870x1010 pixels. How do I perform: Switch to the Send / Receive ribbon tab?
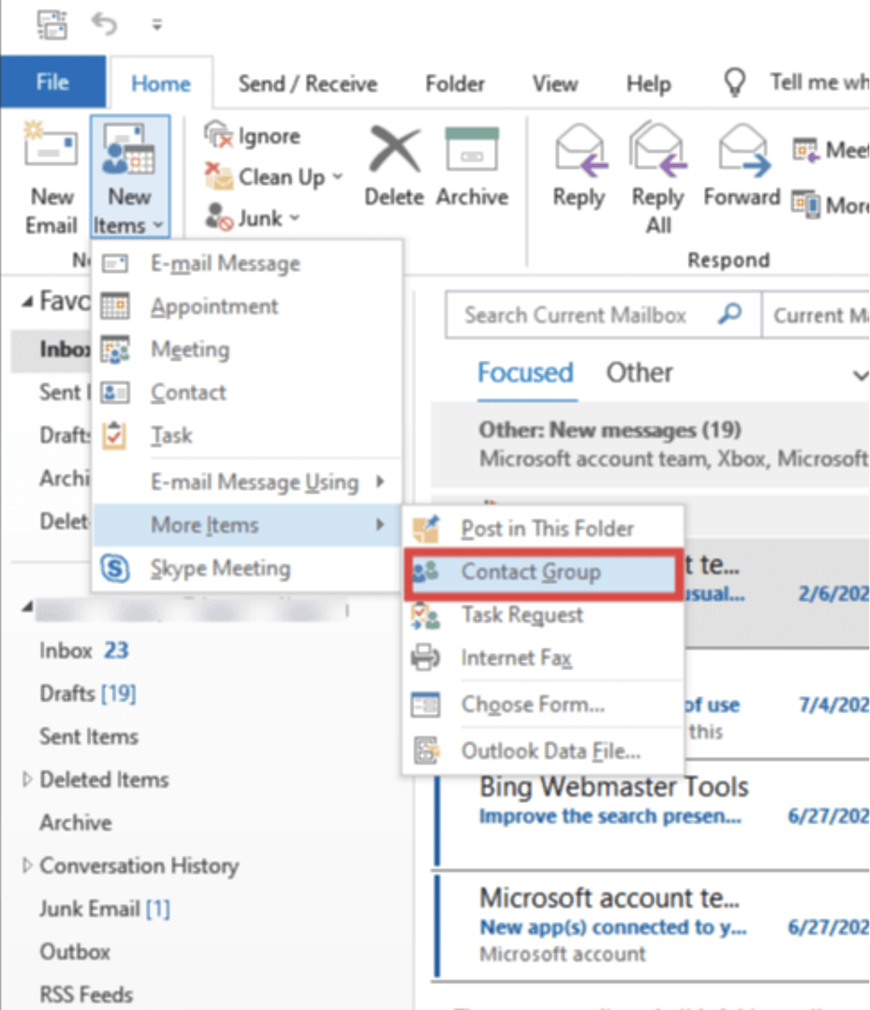click(308, 83)
